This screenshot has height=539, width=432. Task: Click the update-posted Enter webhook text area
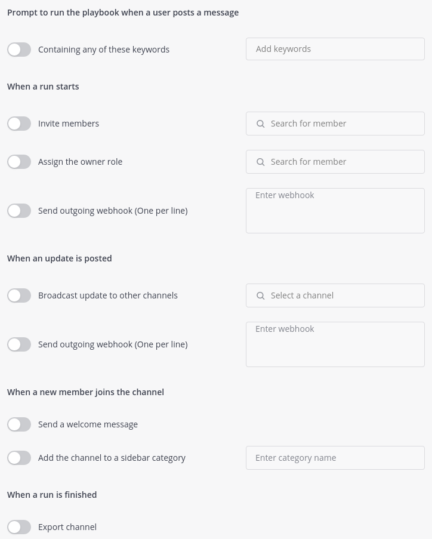click(335, 344)
